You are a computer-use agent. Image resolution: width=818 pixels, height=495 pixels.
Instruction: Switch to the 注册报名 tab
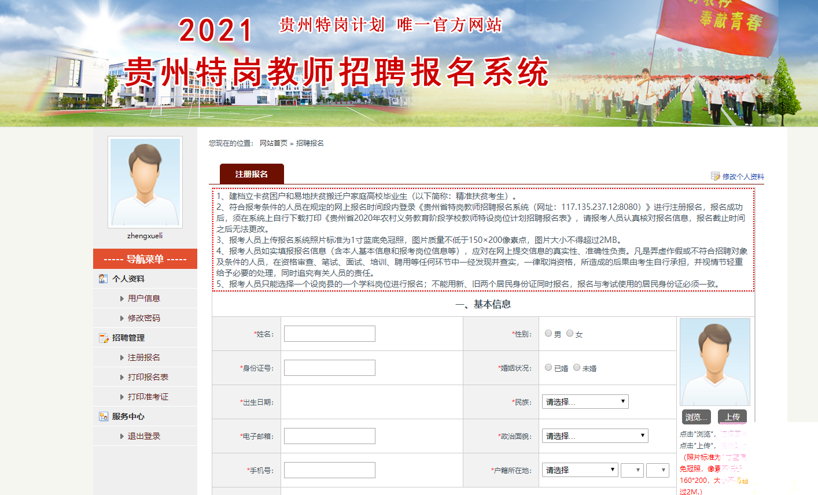[252, 174]
